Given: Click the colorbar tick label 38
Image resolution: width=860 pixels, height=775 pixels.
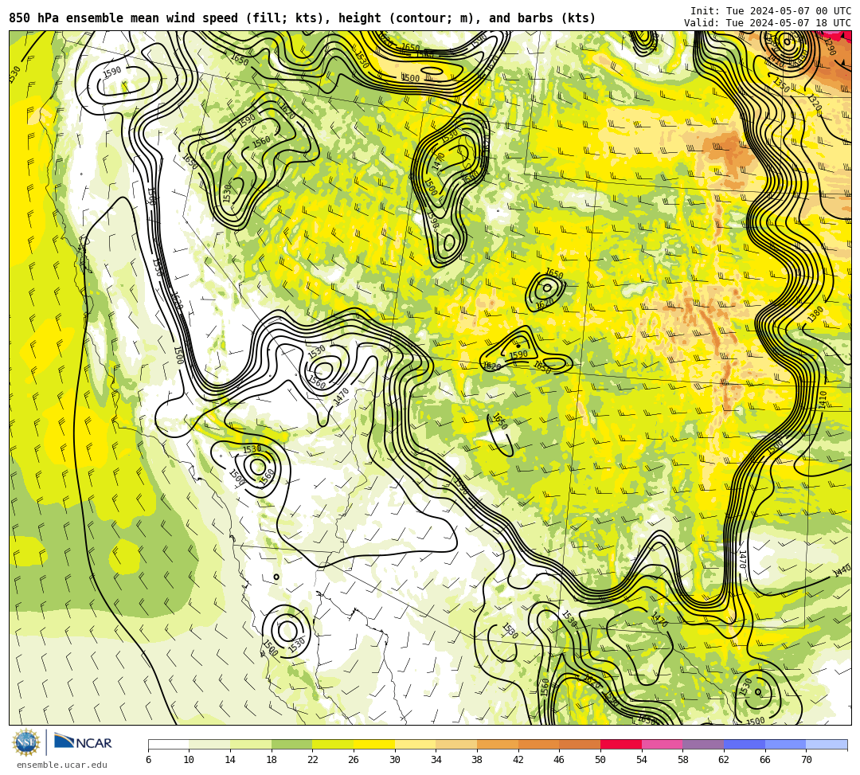Looking at the screenshot, I should [x=477, y=760].
